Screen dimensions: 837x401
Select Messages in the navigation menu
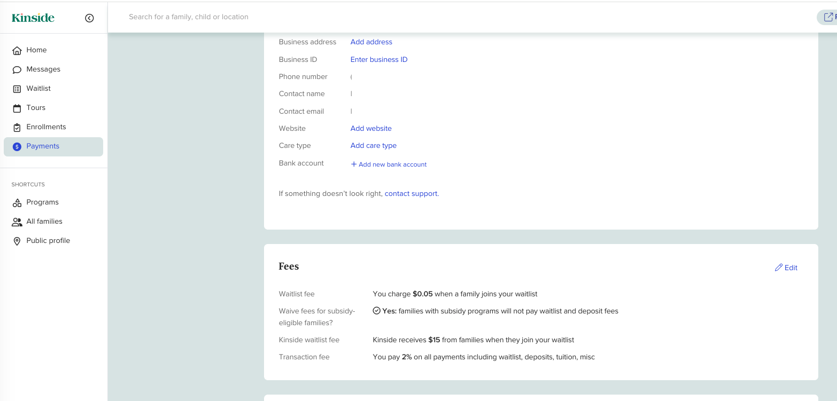43,69
